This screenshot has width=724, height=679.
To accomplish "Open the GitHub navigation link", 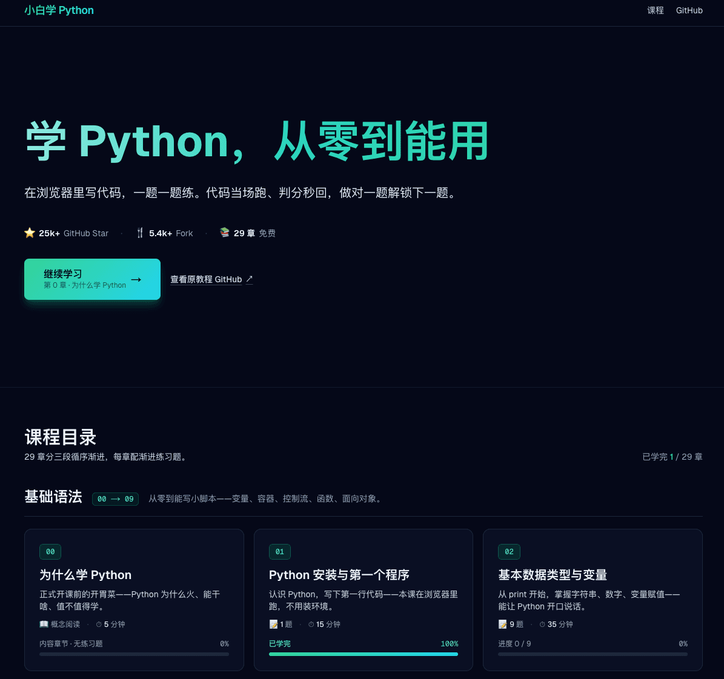I will tap(689, 10).
